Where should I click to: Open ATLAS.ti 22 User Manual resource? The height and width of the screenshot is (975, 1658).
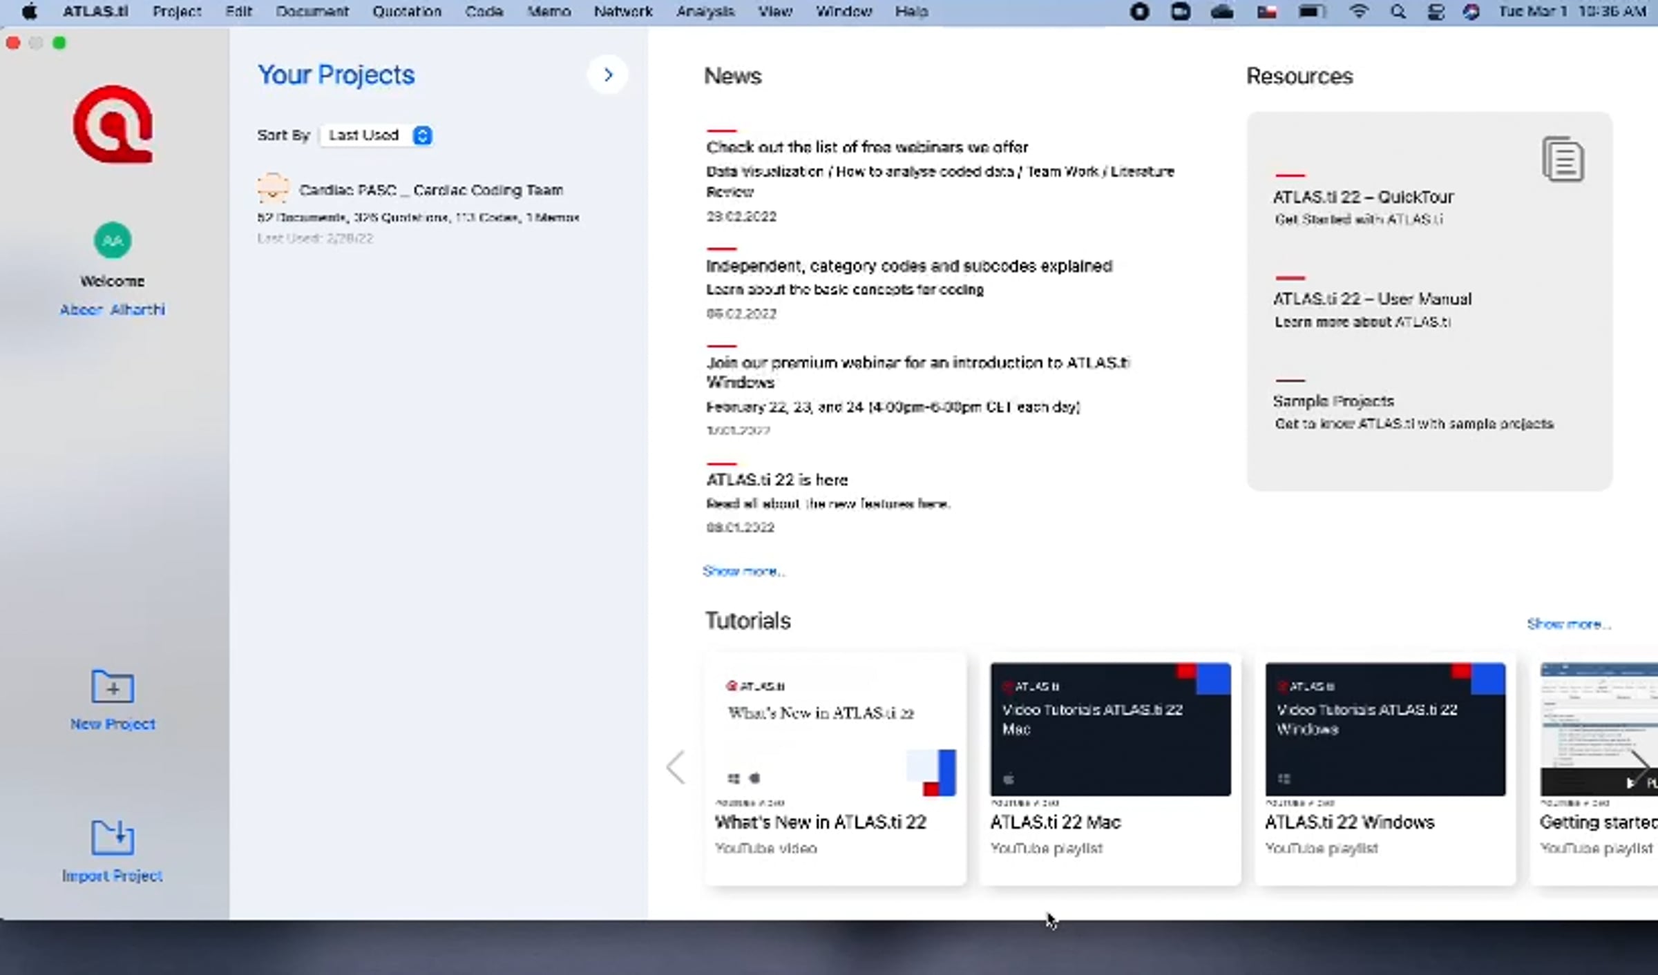(1372, 299)
